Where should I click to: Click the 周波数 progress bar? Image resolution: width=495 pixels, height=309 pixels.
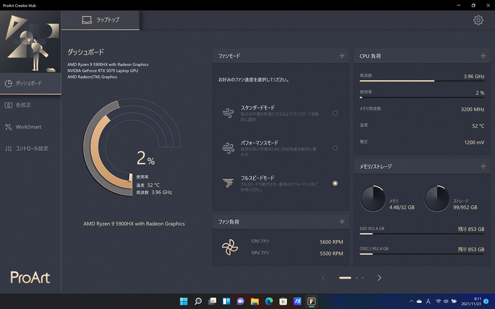422,81
